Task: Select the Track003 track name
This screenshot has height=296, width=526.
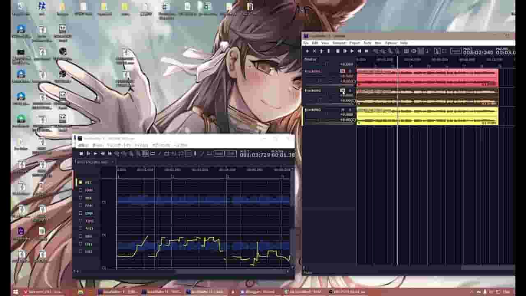Action: point(313,110)
